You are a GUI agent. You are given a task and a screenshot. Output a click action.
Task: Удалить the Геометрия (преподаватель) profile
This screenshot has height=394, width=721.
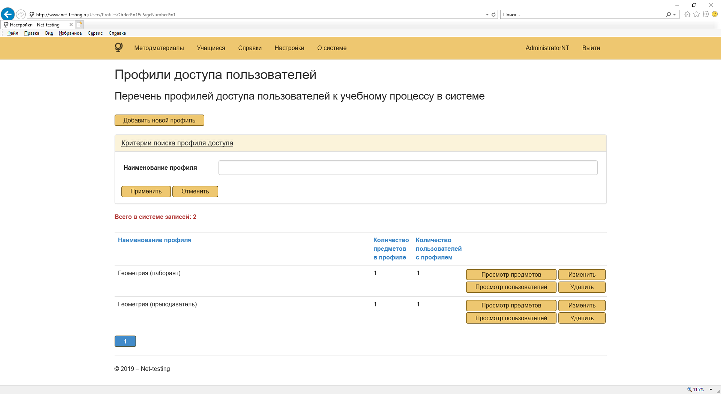tap(582, 318)
